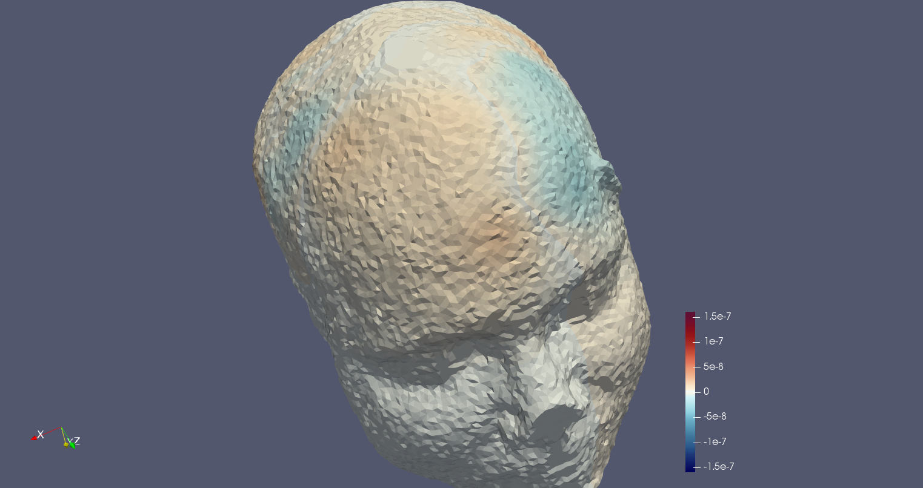This screenshot has height=488, width=923.
Task: Click the 5e-8 legend label
Action: click(x=713, y=367)
